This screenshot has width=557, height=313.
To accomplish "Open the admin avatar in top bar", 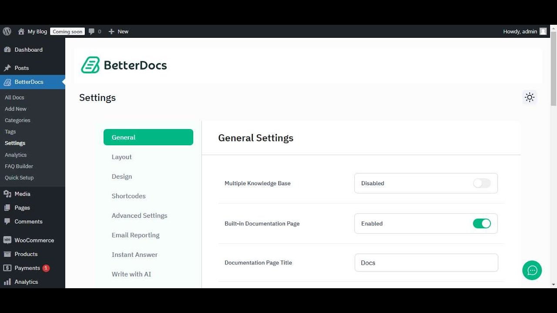I will [543, 31].
